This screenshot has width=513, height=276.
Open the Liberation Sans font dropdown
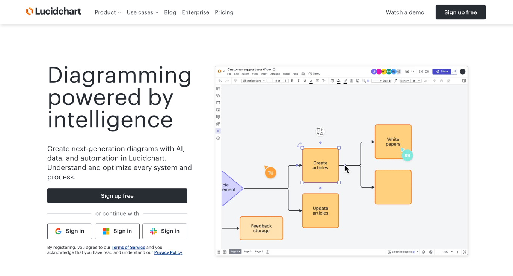point(253,81)
